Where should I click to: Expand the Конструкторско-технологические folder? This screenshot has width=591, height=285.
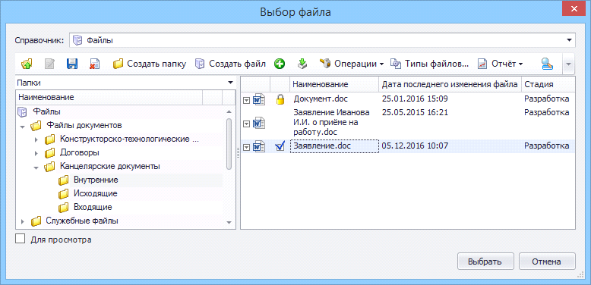(36, 140)
